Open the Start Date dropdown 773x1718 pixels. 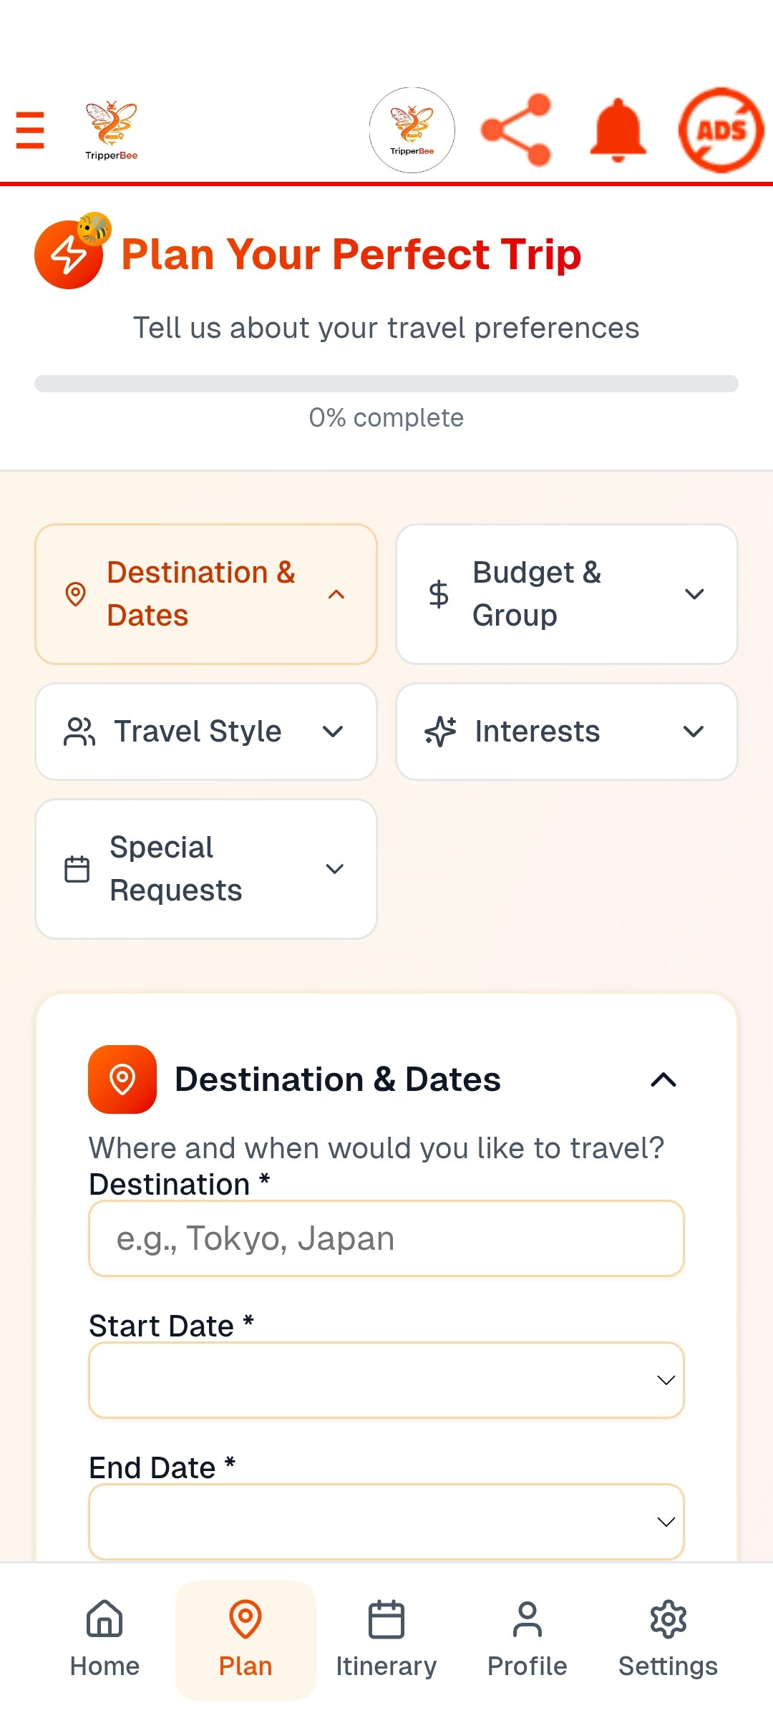[386, 1380]
